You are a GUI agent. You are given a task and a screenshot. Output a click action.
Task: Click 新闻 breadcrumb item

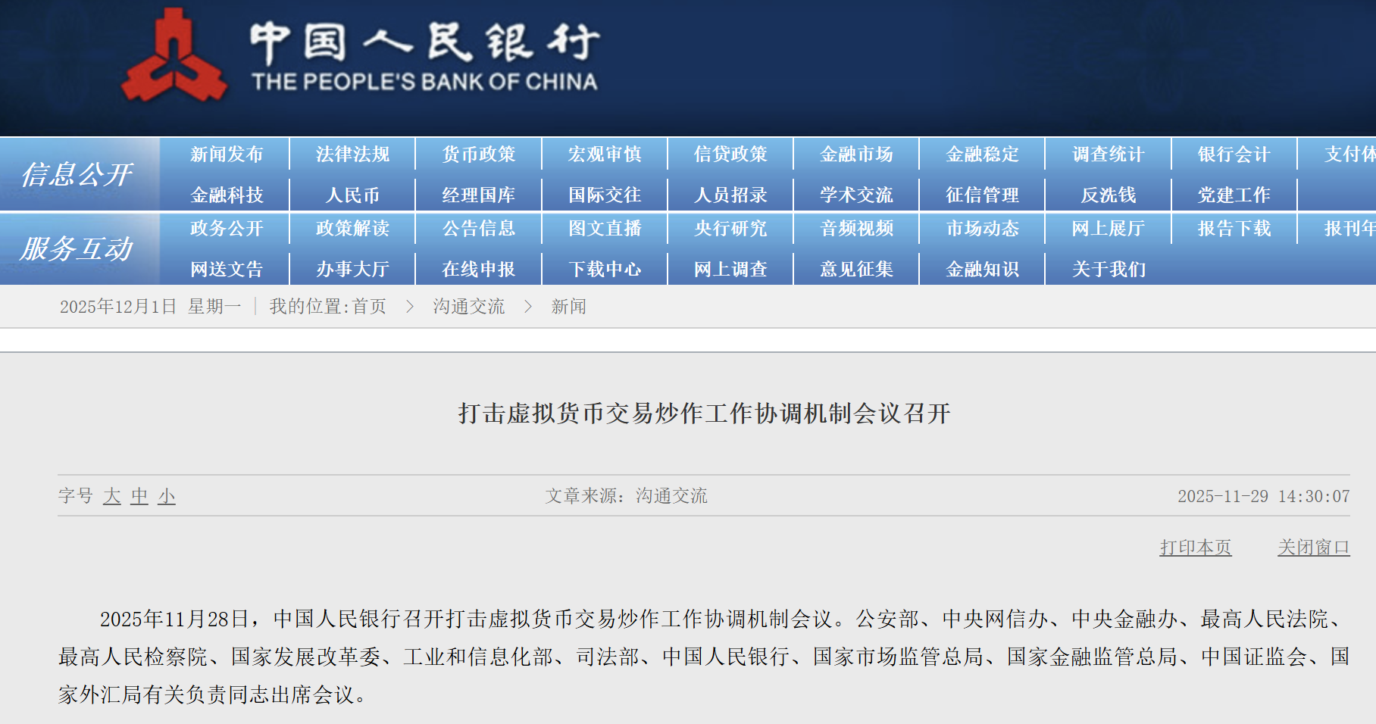coord(568,307)
